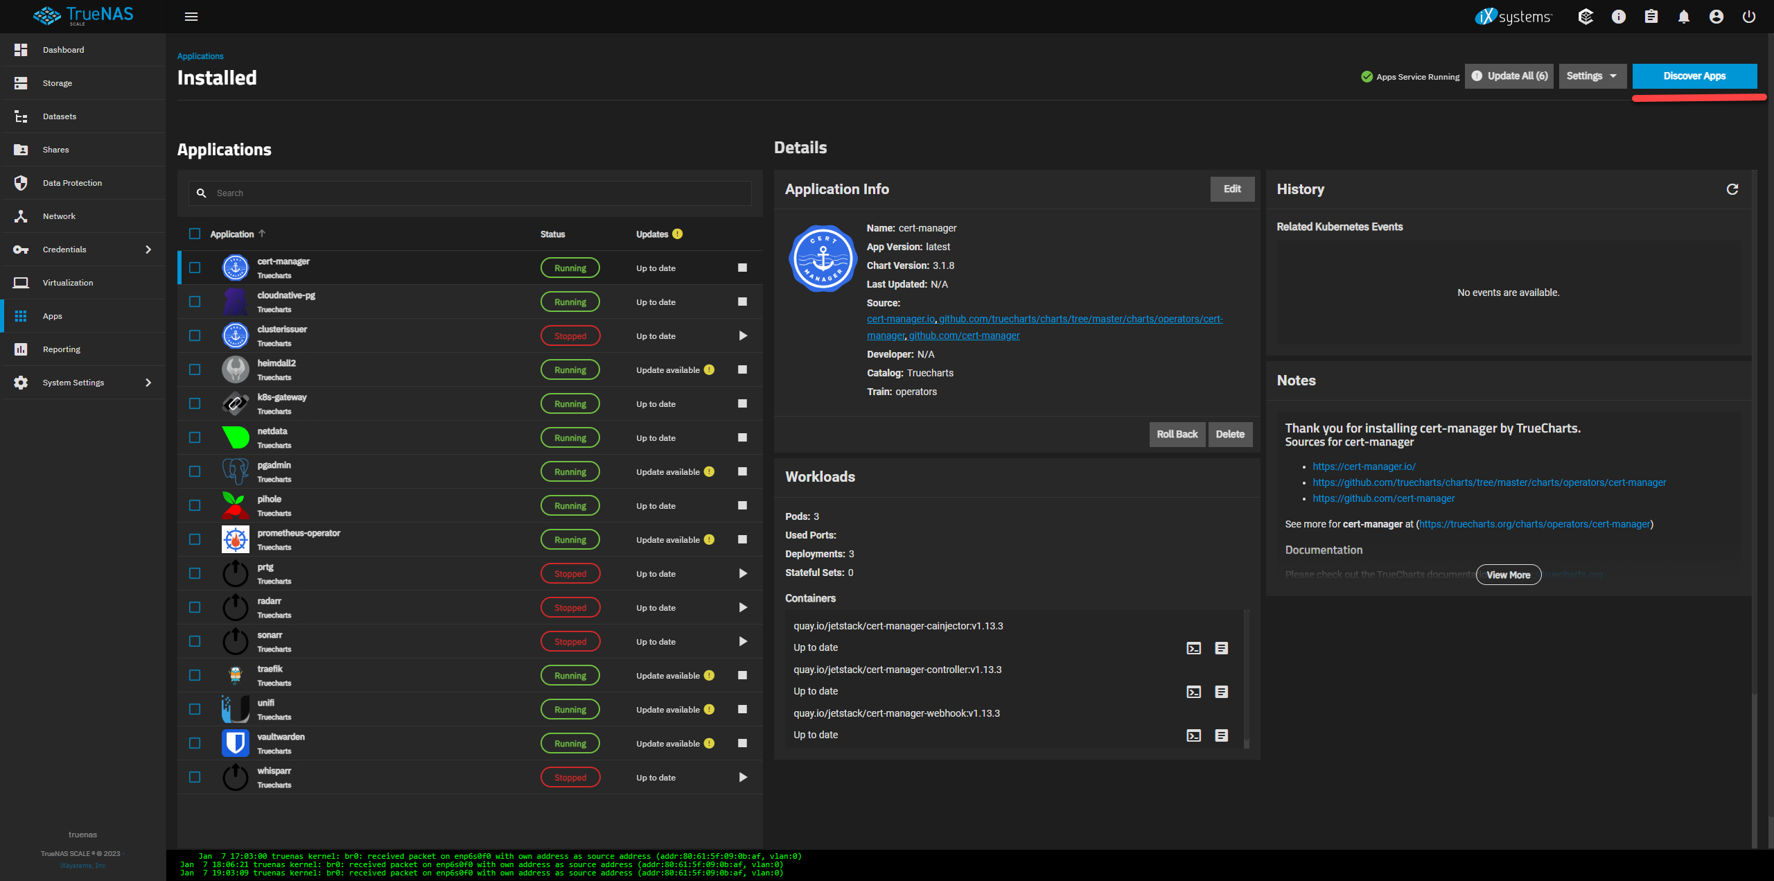Click Update All (6) button
1774x881 pixels.
pyautogui.click(x=1509, y=76)
